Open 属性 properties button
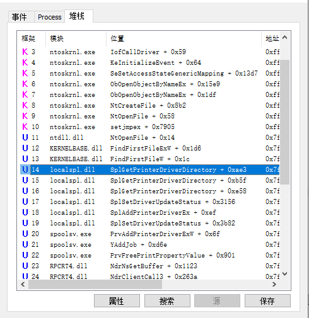309x318 pixels. pyautogui.click(x=117, y=301)
